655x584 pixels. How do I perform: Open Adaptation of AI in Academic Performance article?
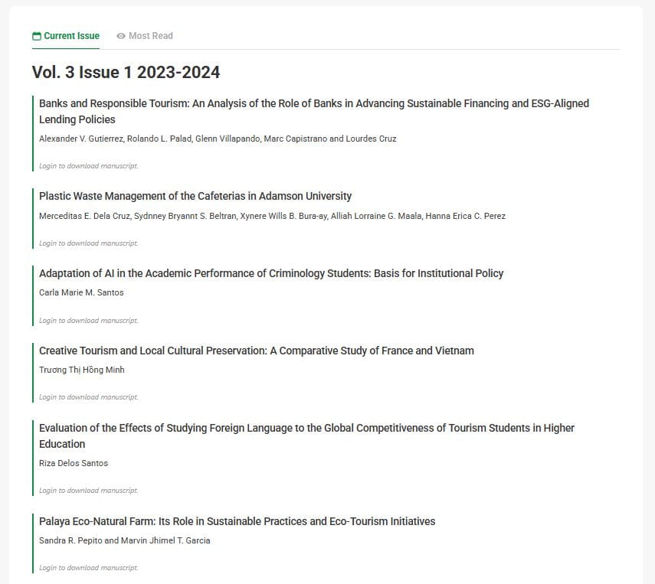pos(271,273)
